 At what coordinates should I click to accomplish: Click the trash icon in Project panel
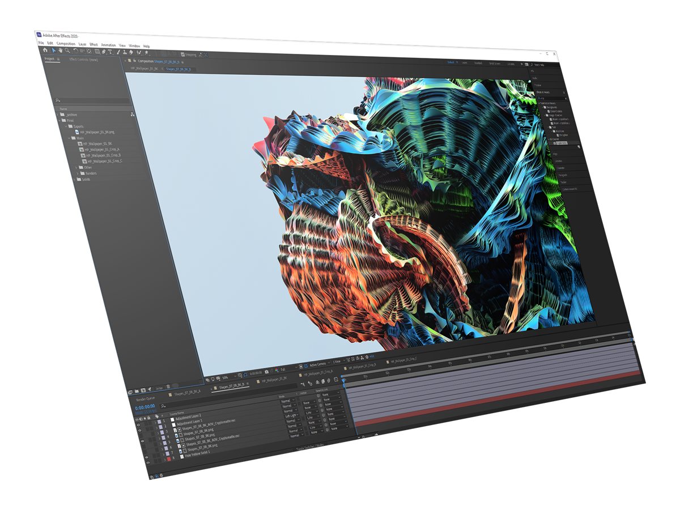point(168,386)
